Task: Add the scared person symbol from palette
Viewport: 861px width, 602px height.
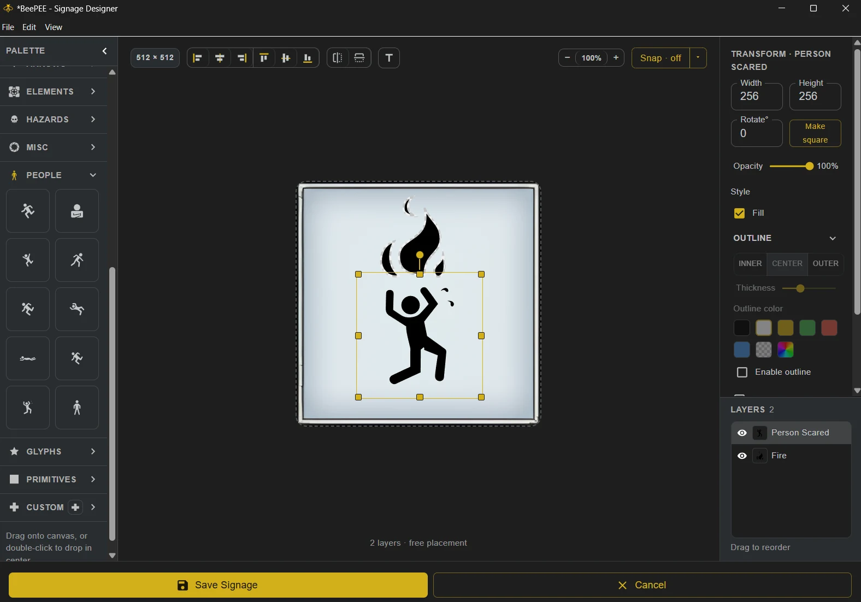Action: tap(28, 408)
